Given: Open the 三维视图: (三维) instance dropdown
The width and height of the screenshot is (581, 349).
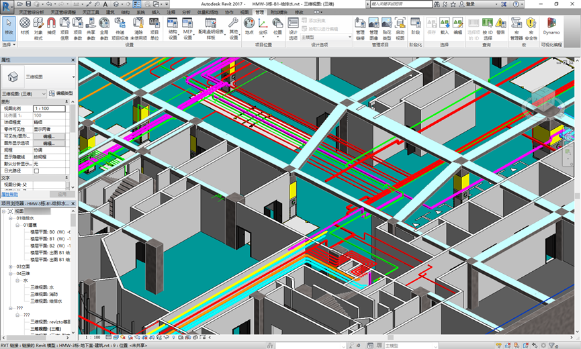Looking at the screenshot, I should (24, 94).
